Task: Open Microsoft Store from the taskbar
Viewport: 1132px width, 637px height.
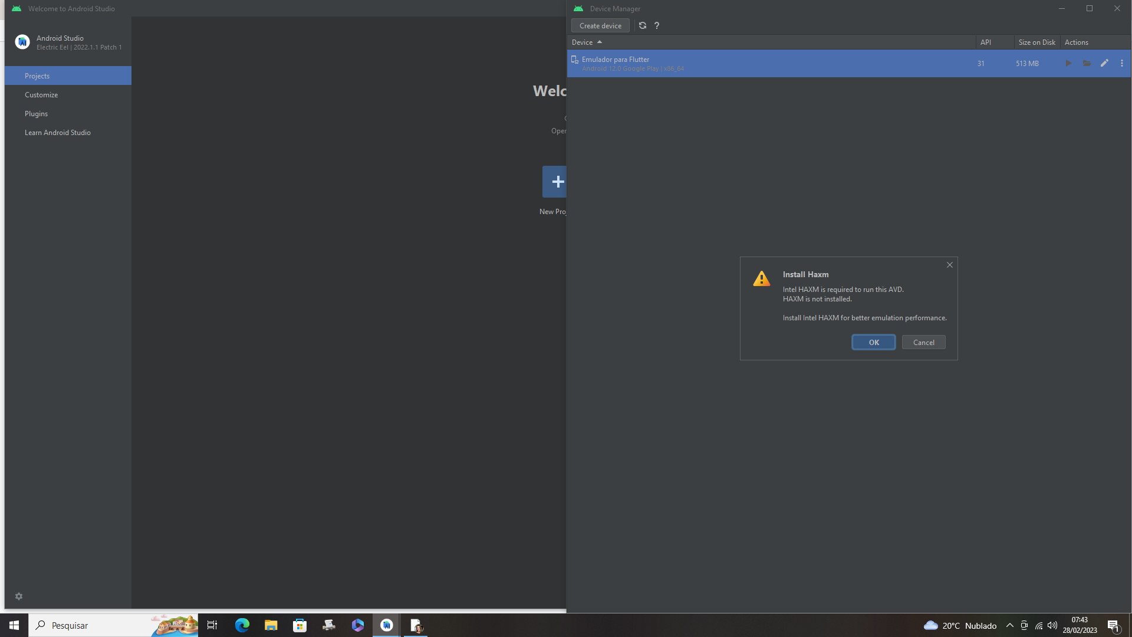Action: click(x=300, y=625)
